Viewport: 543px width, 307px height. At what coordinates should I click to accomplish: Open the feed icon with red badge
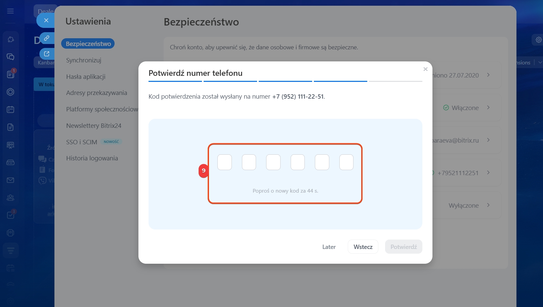coord(10,74)
